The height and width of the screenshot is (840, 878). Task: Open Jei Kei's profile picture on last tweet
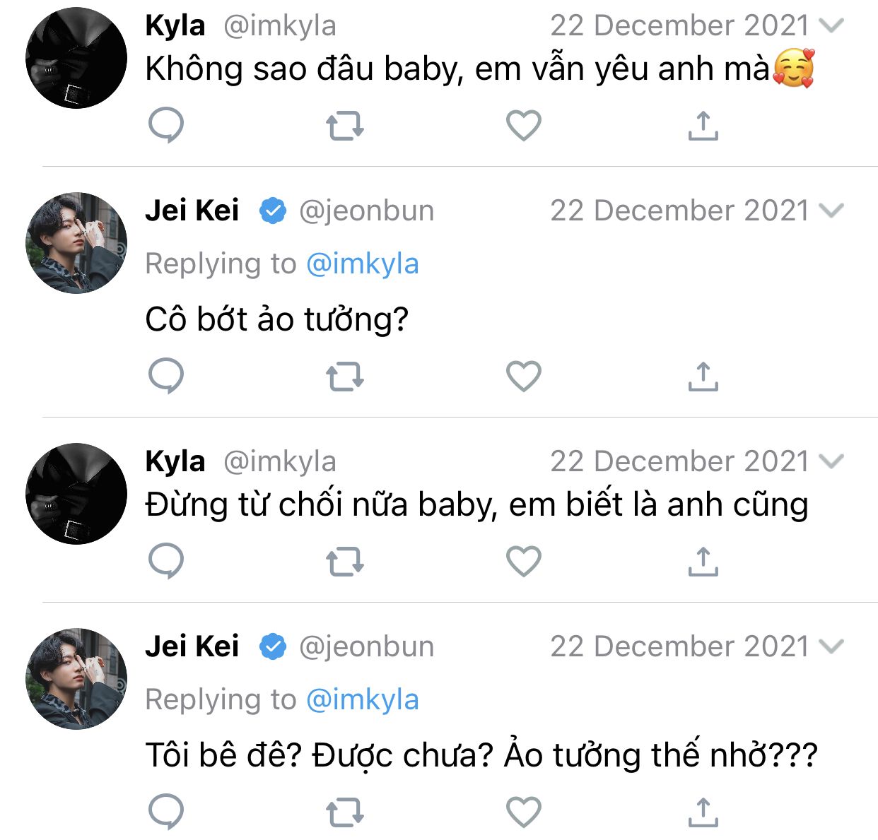(x=76, y=679)
